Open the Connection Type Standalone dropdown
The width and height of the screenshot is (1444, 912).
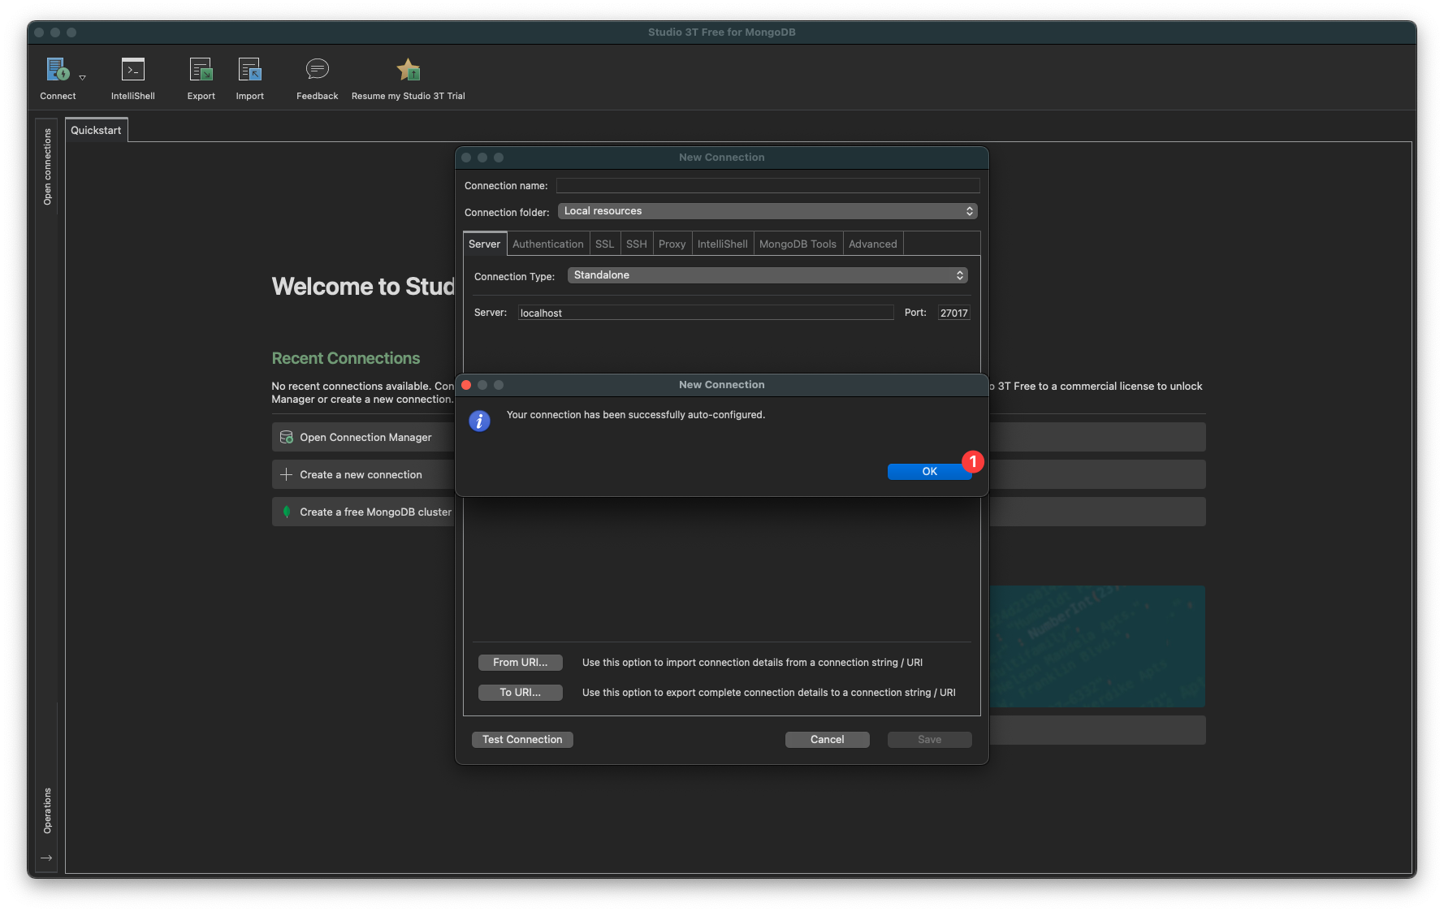coord(767,275)
